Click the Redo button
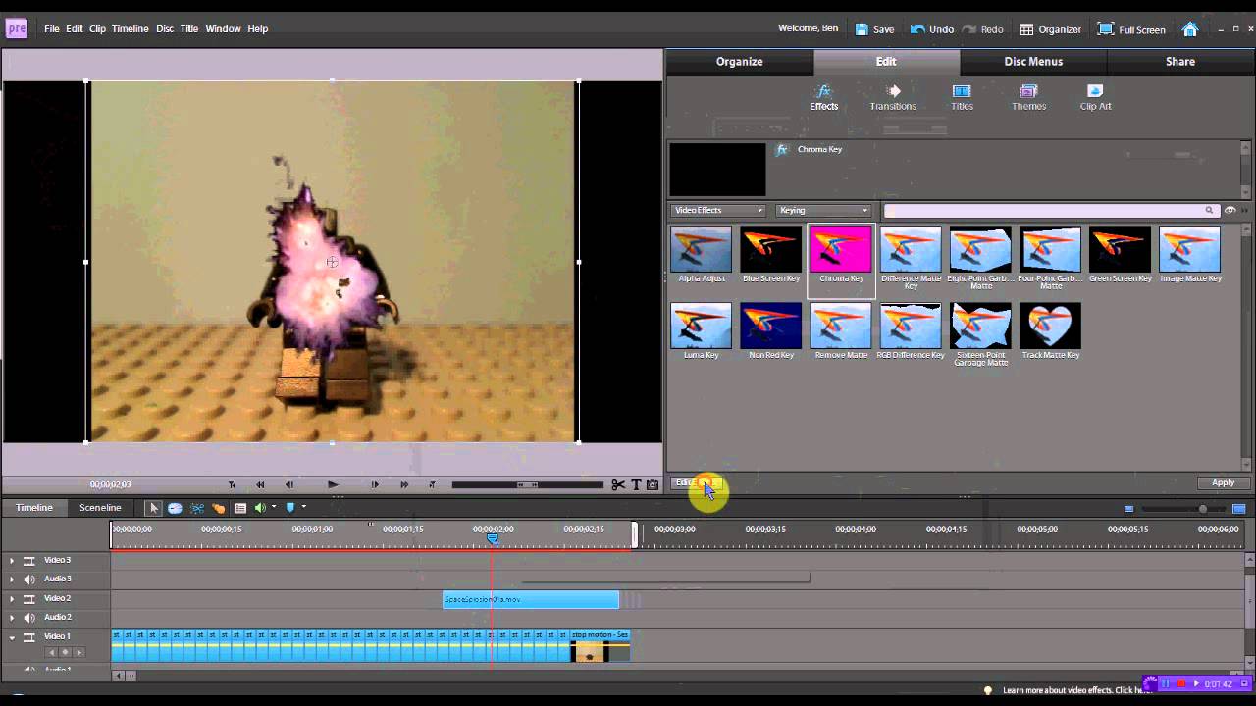 point(982,29)
